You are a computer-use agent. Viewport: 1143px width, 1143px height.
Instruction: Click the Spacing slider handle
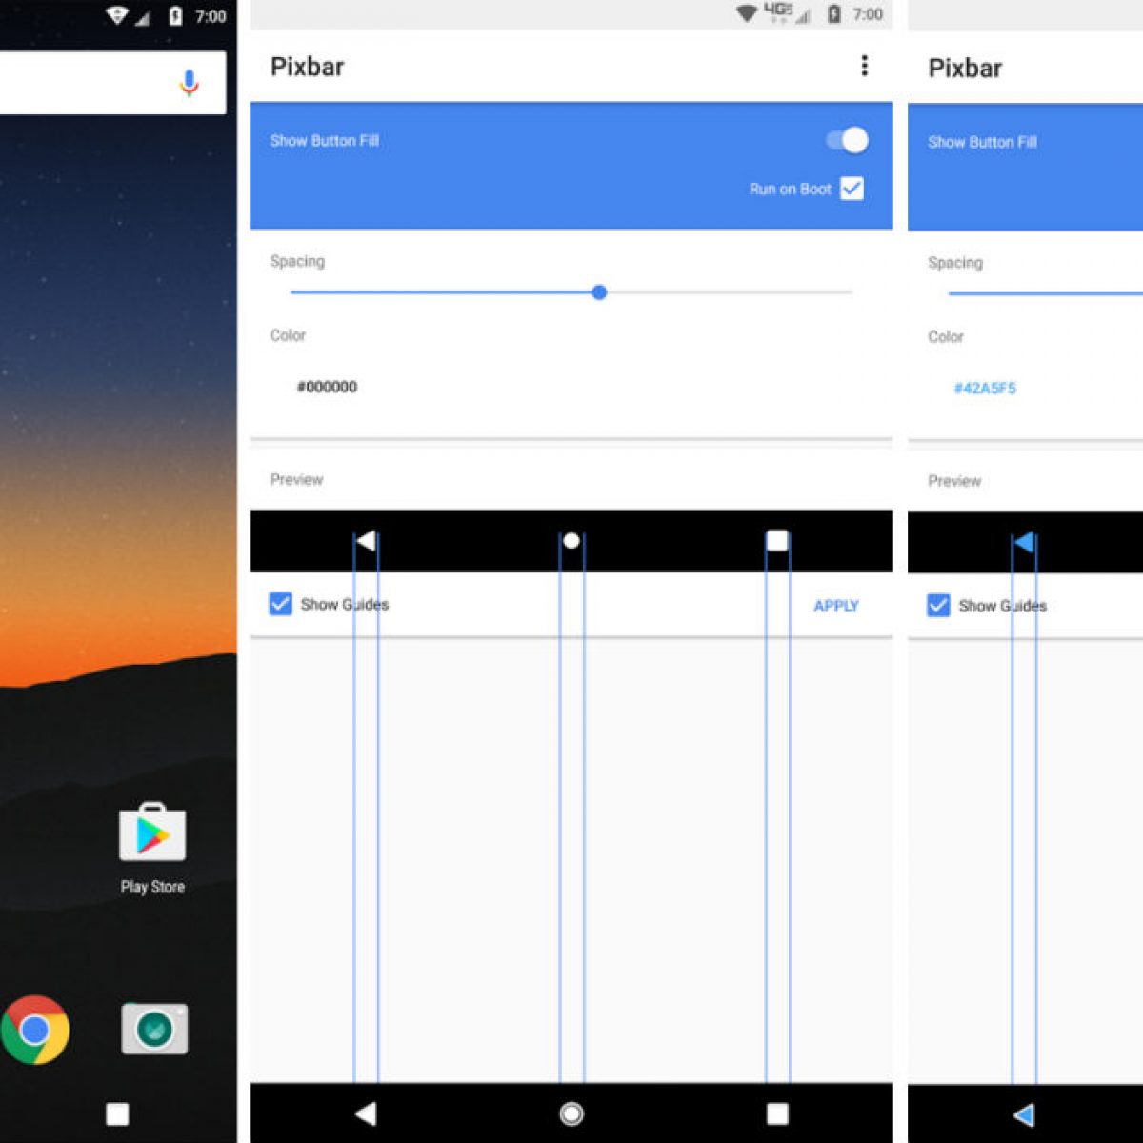click(x=599, y=292)
